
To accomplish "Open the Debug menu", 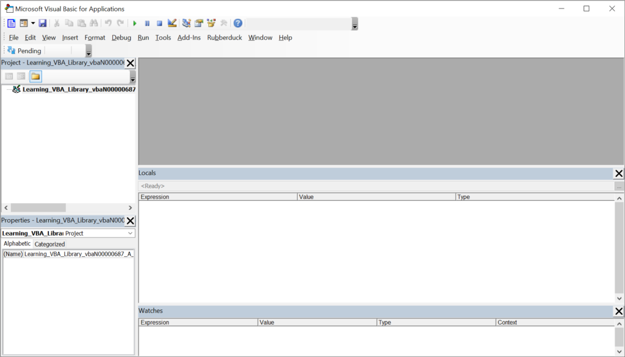I will pyautogui.click(x=121, y=37).
